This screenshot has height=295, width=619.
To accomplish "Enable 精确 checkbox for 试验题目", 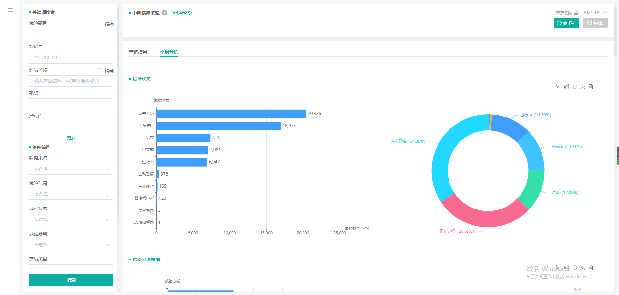I will tap(99, 24).
